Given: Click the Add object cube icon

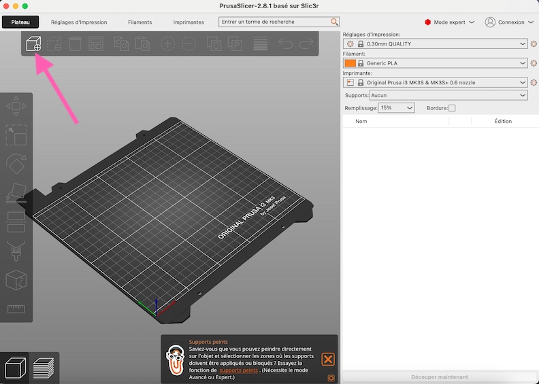Looking at the screenshot, I should 33,43.
